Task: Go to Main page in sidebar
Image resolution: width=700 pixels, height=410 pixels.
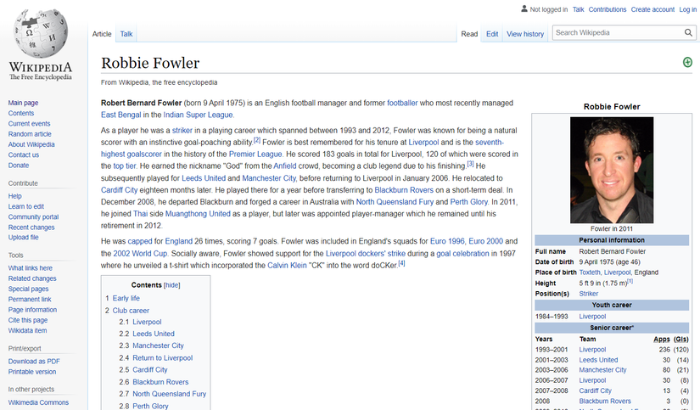Action: pyautogui.click(x=23, y=103)
